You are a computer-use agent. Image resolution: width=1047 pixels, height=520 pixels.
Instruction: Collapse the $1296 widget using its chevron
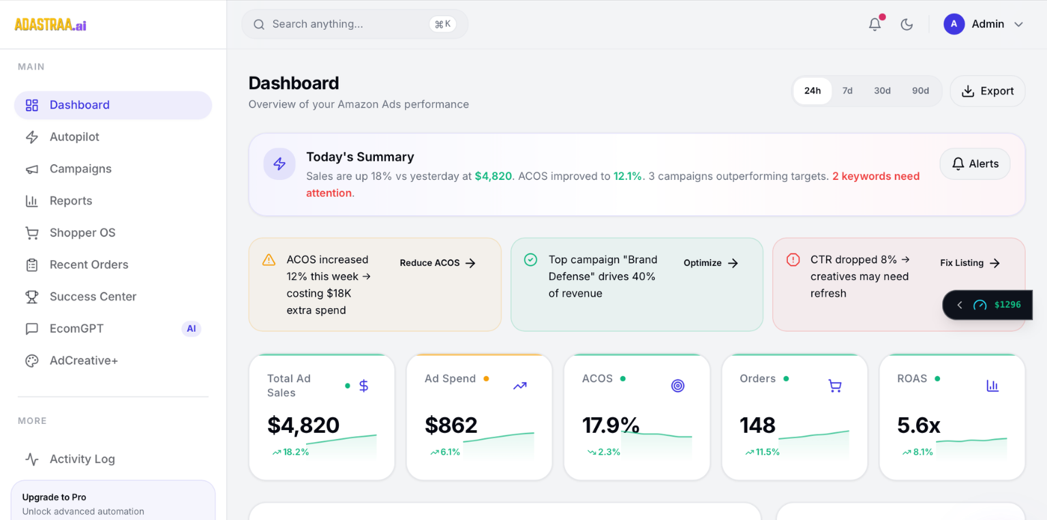pyautogui.click(x=960, y=305)
